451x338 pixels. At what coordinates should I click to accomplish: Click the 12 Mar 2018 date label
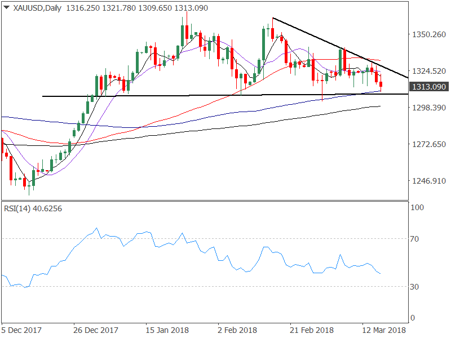click(384, 330)
